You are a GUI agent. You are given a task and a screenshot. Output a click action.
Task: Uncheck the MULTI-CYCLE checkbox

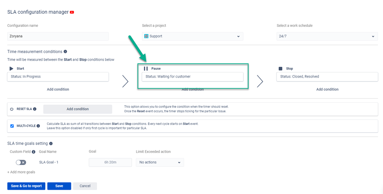(x=12, y=126)
